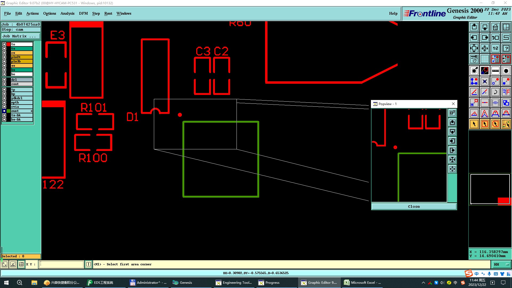Screen dimensions: 512x288
Task: Click the grid display icon
Action: point(485,59)
